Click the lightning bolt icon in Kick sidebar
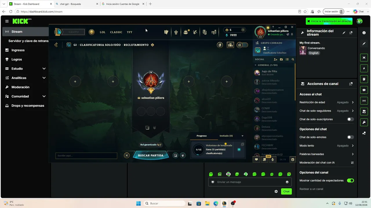The image size is (371, 208). point(364,68)
